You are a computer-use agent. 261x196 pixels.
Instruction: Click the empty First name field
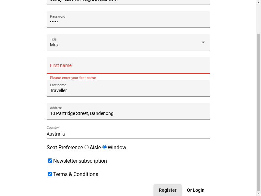click(x=128, y=65)
